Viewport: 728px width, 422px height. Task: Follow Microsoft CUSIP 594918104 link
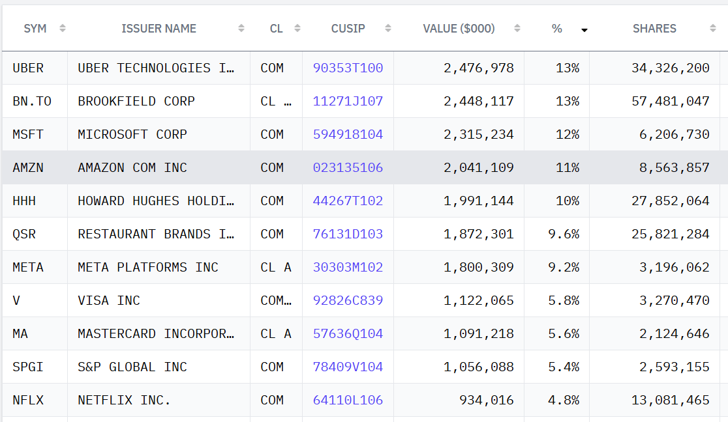(348, 135)
